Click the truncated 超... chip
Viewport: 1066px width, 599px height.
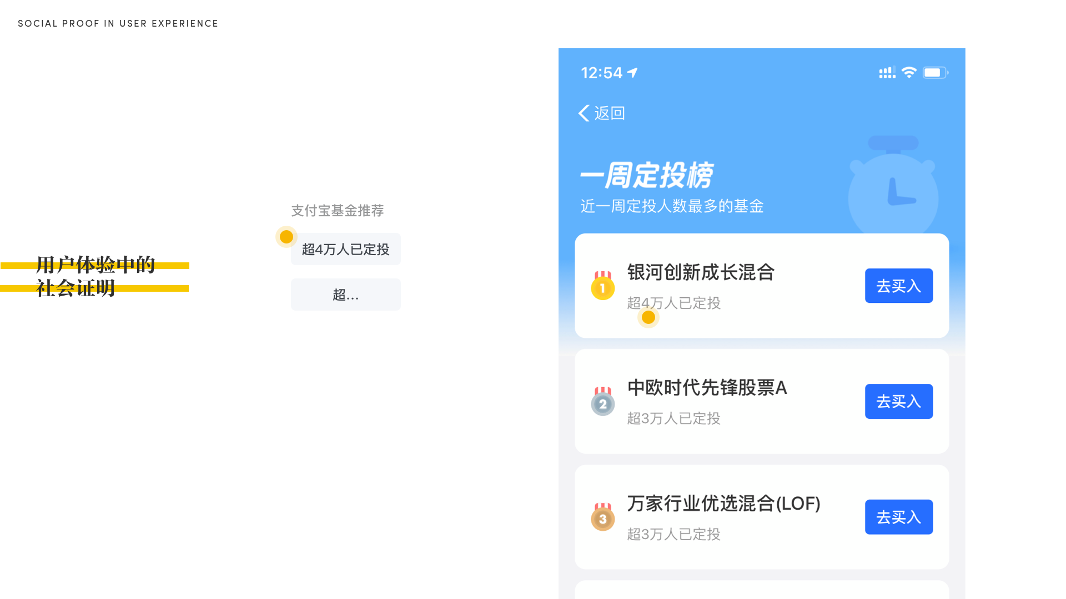(x=346, y=295)
